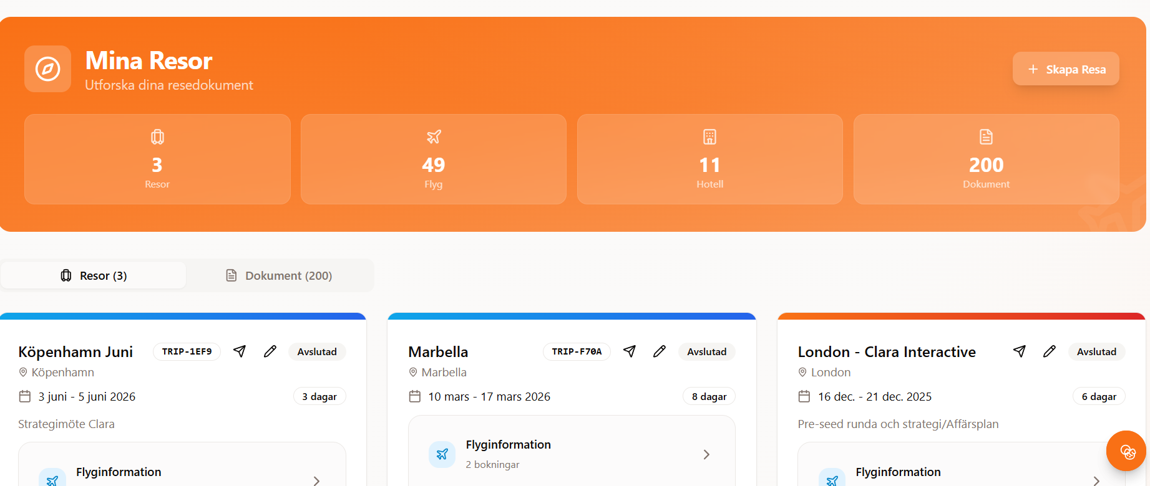The width and height of the screenshot is (1150, 486).
Task: Expand Flyginformation in Köpenhamn Juni card
Action: pyautogui.click(x=316, y=480)
